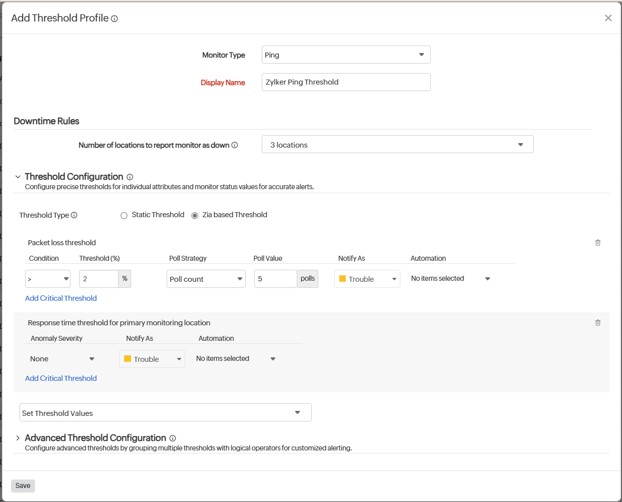The width and height of the screenshot is (622, 502).
Task: Open Advanced Threshold Configuration info tooltip
Action: point(172,438)
